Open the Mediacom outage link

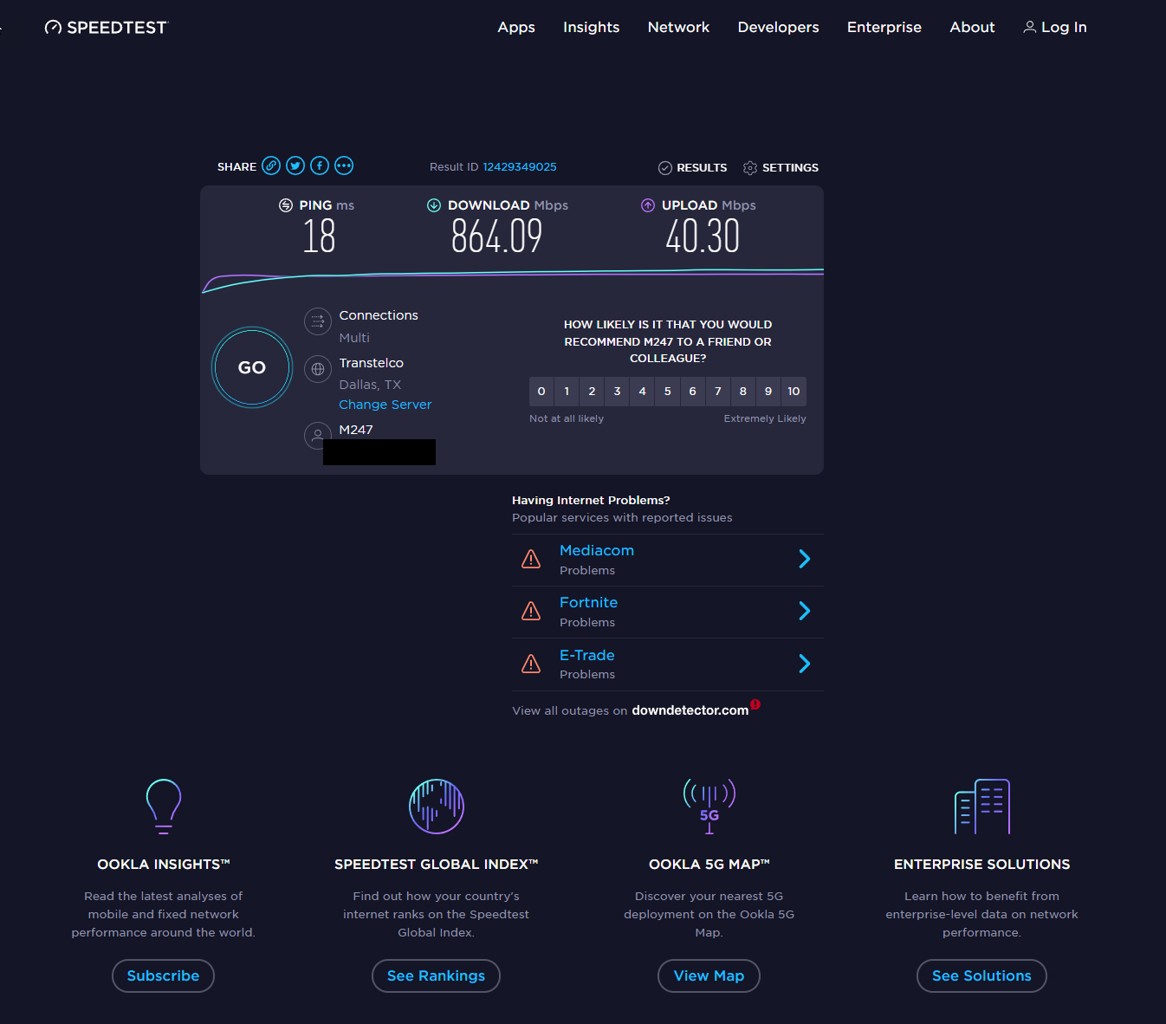pos(597,550)
